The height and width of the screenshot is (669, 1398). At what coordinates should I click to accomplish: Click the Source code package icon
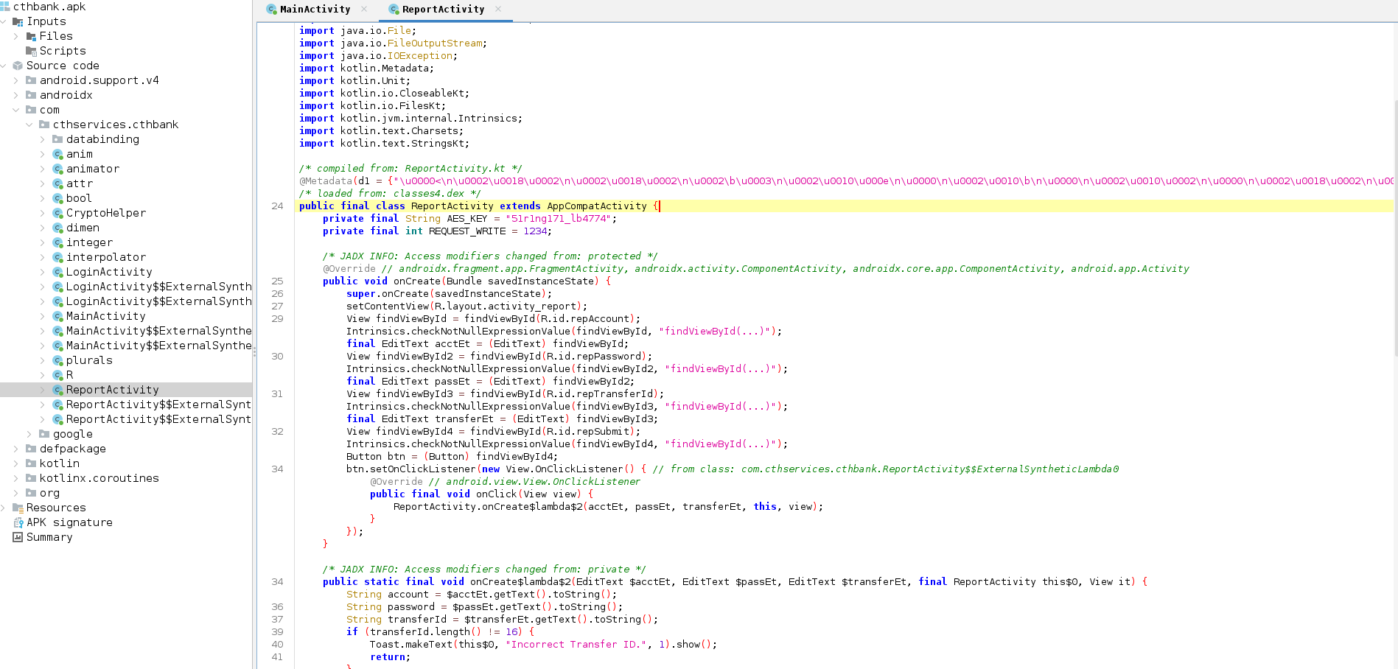(18, 66)
